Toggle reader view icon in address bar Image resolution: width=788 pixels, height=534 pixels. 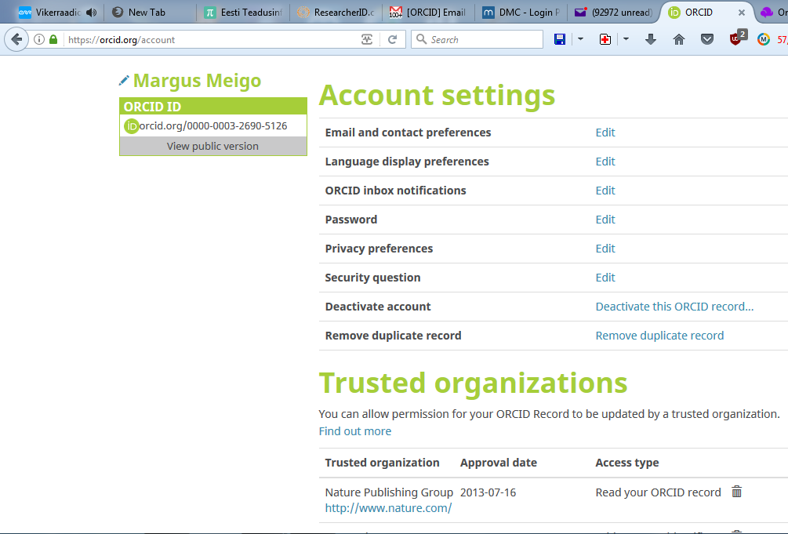click(367, 39)
